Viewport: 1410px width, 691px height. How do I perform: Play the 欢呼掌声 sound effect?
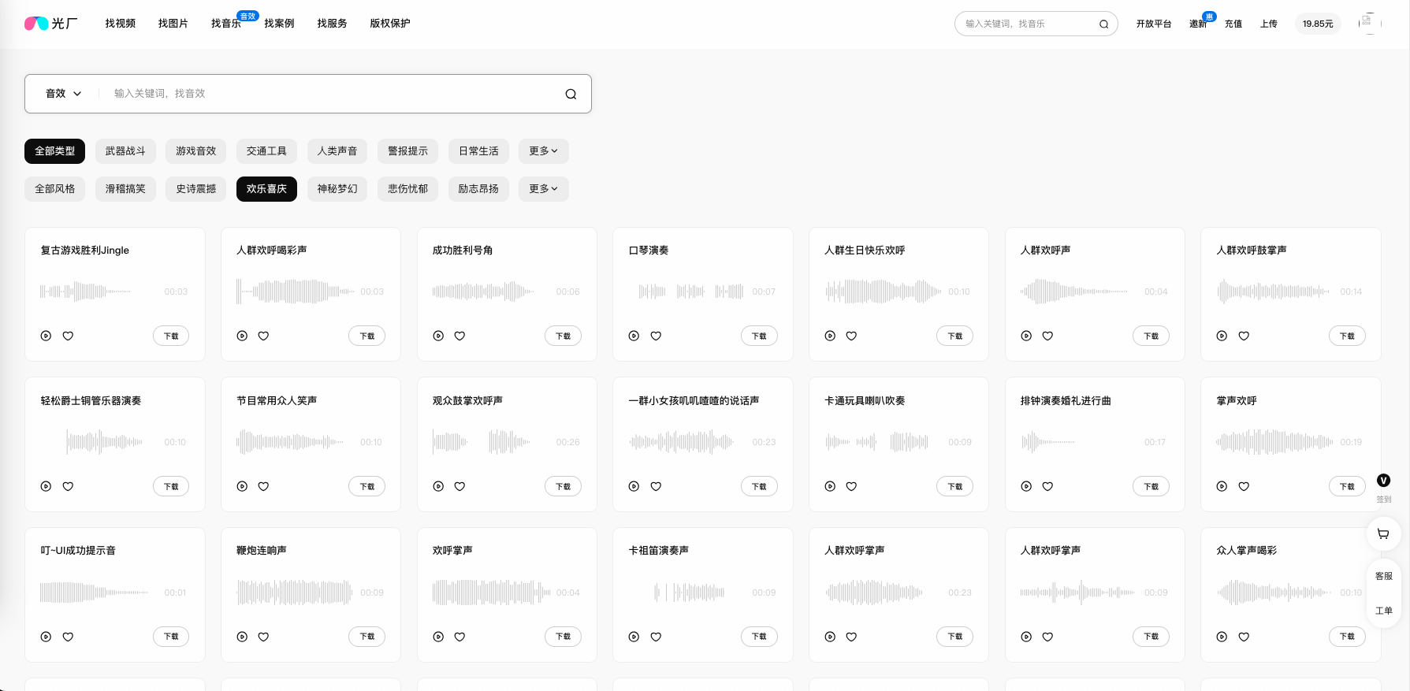(438, 637)
